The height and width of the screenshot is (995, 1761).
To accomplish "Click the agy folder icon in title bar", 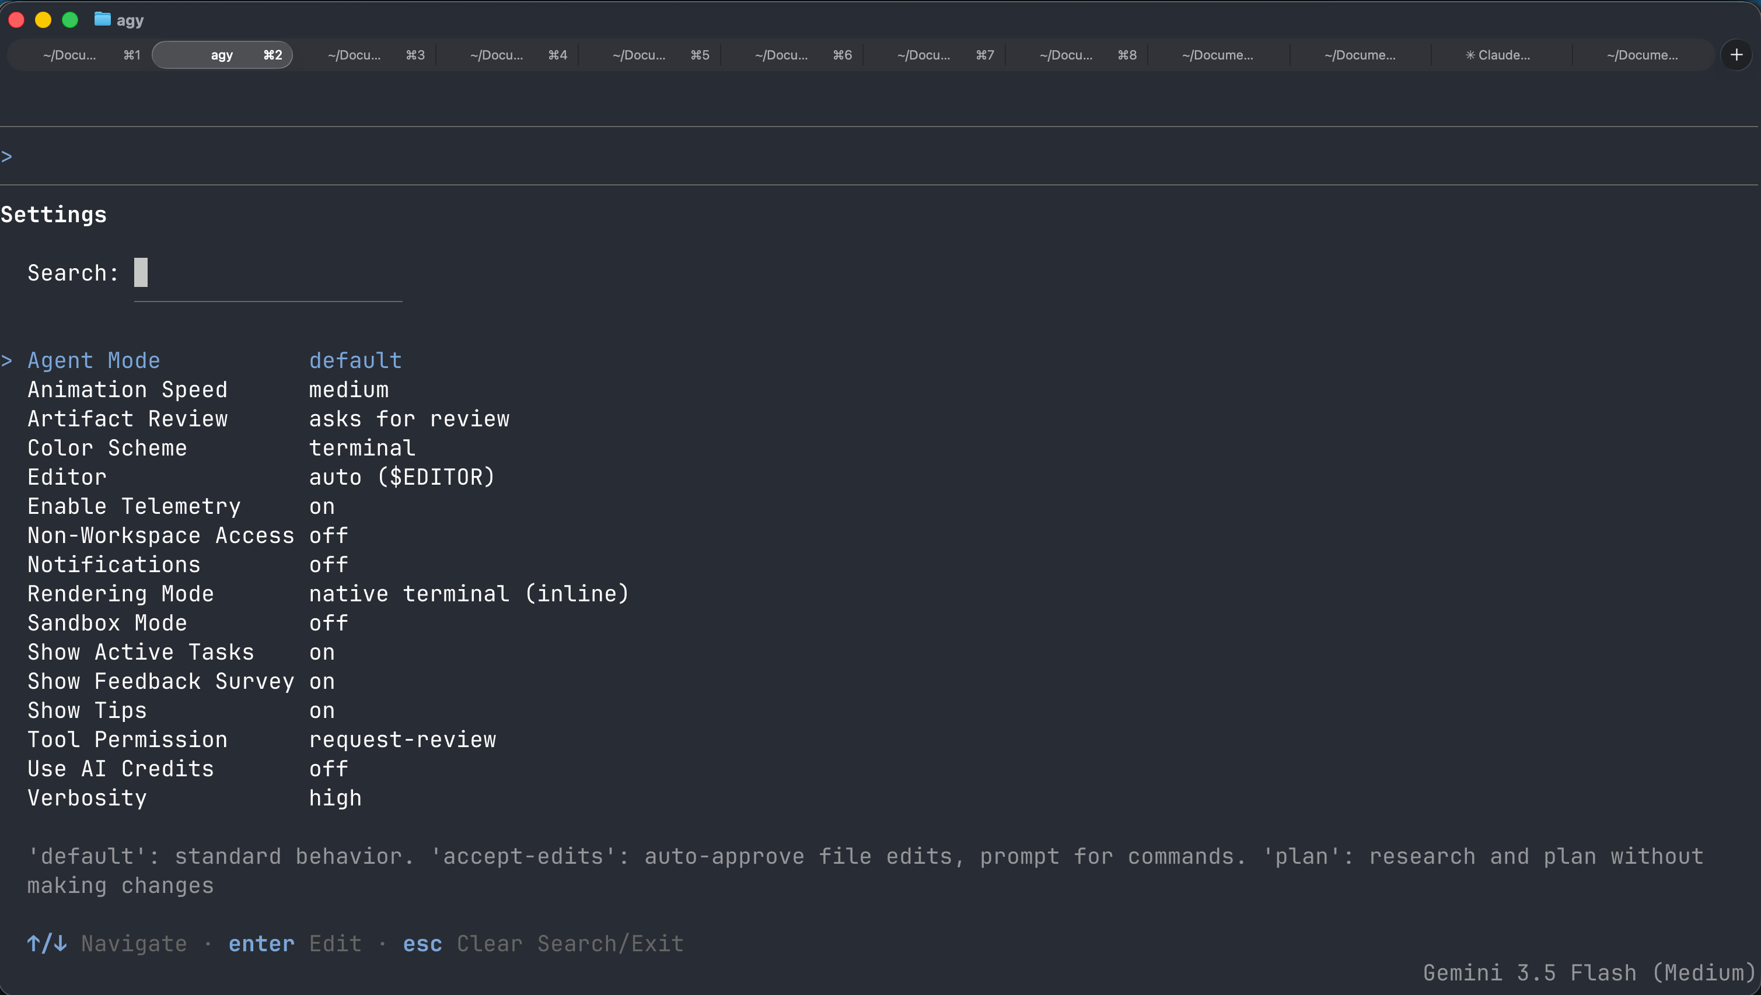I will point(103,19).
